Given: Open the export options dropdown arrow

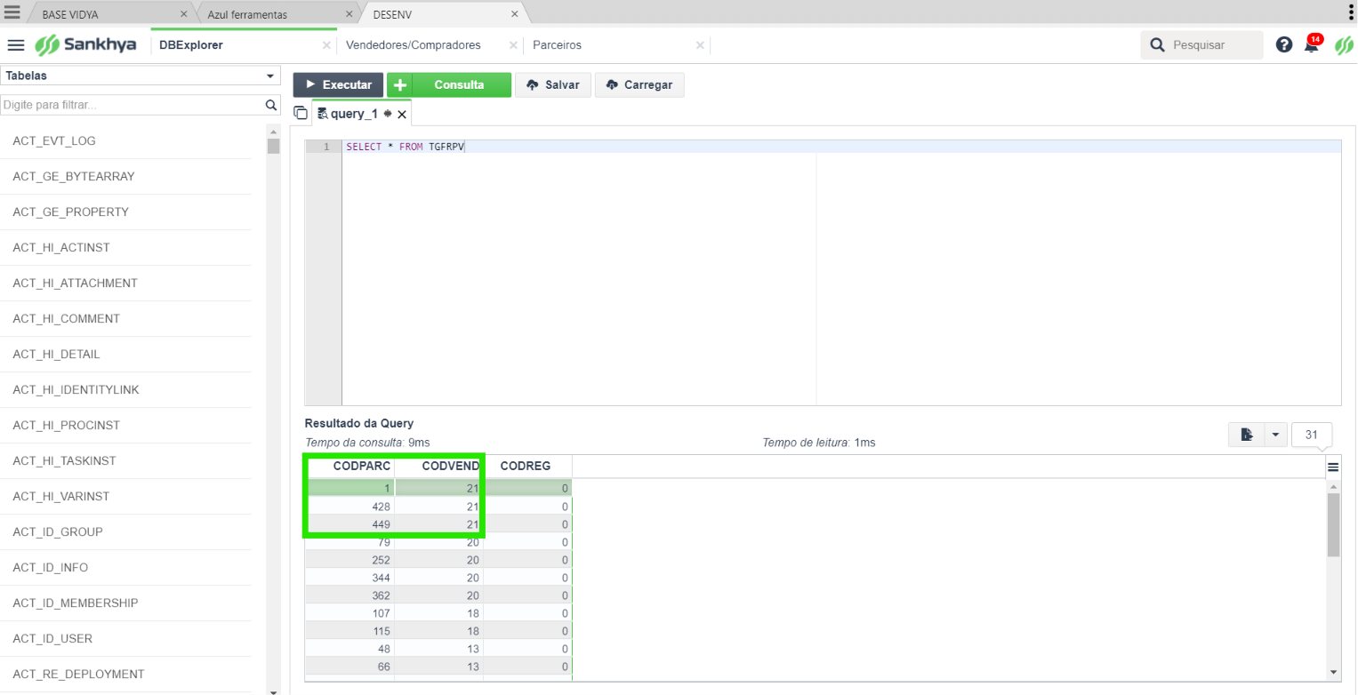Looking at the screenshot, I should (1276, 435).
